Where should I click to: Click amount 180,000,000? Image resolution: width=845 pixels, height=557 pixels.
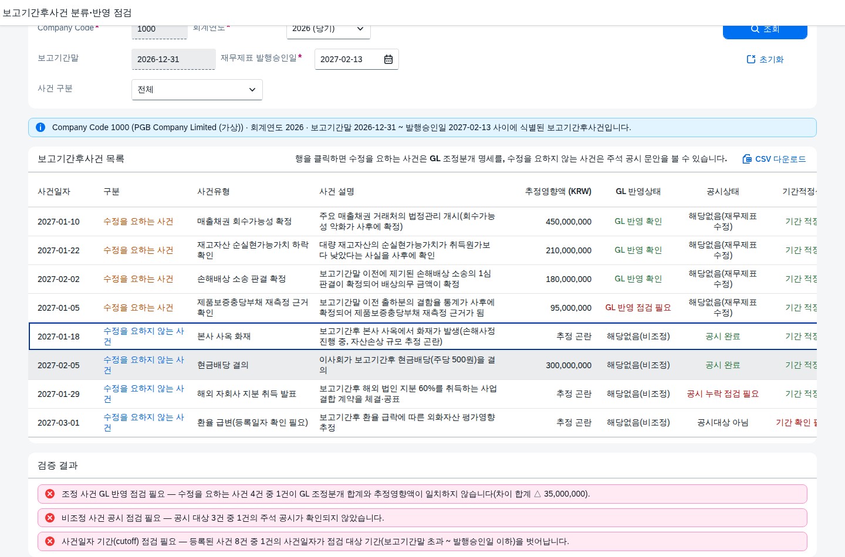pyautogui.click(x=569, y=279)
